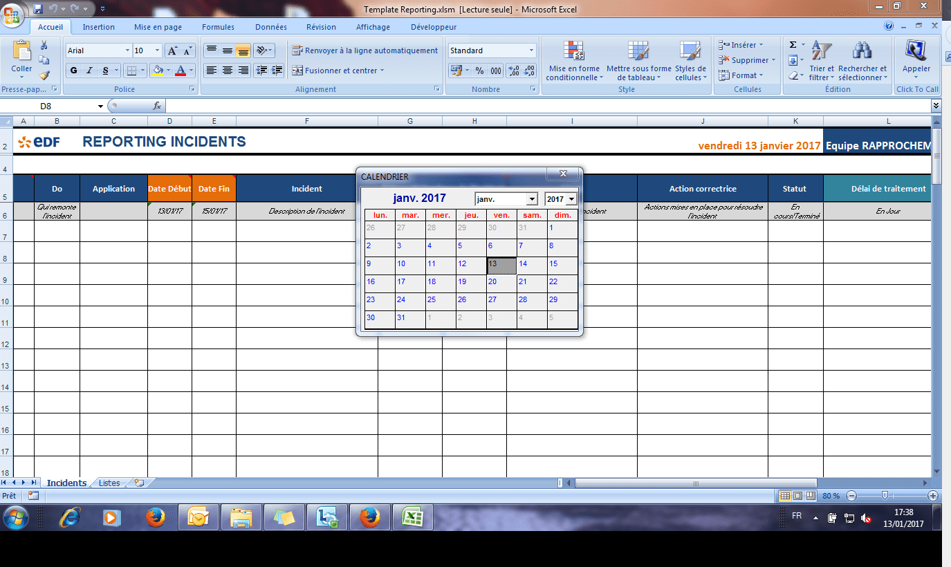This screenshot has height=567, width=951.
Task: Apply thousands separator (000) format
Action: point(496,71)
